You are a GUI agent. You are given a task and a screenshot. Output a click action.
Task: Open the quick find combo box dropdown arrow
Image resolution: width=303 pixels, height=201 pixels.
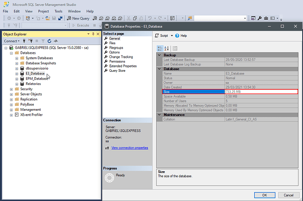pos(245,18)
